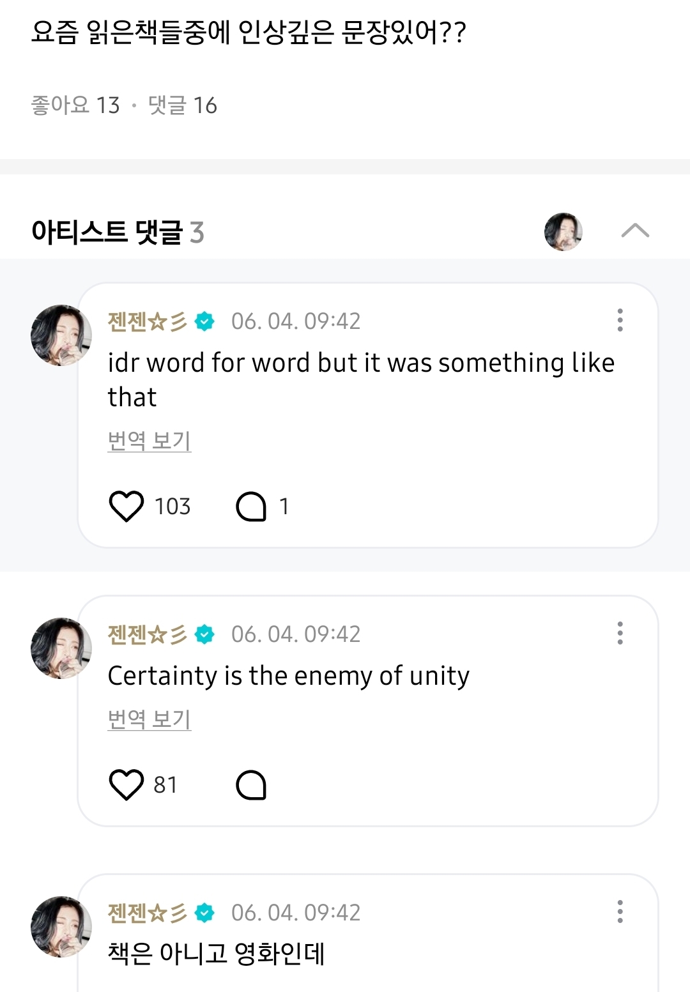
Task: Tap profile picture beside second comment
Action: tap(61, 648)
